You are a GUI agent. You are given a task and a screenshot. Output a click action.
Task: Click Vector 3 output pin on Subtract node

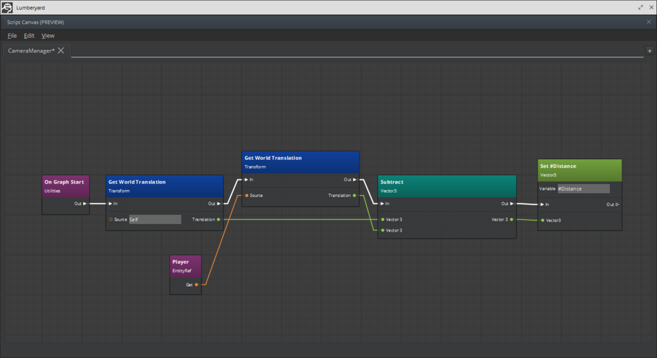click(x=511, y=219)
